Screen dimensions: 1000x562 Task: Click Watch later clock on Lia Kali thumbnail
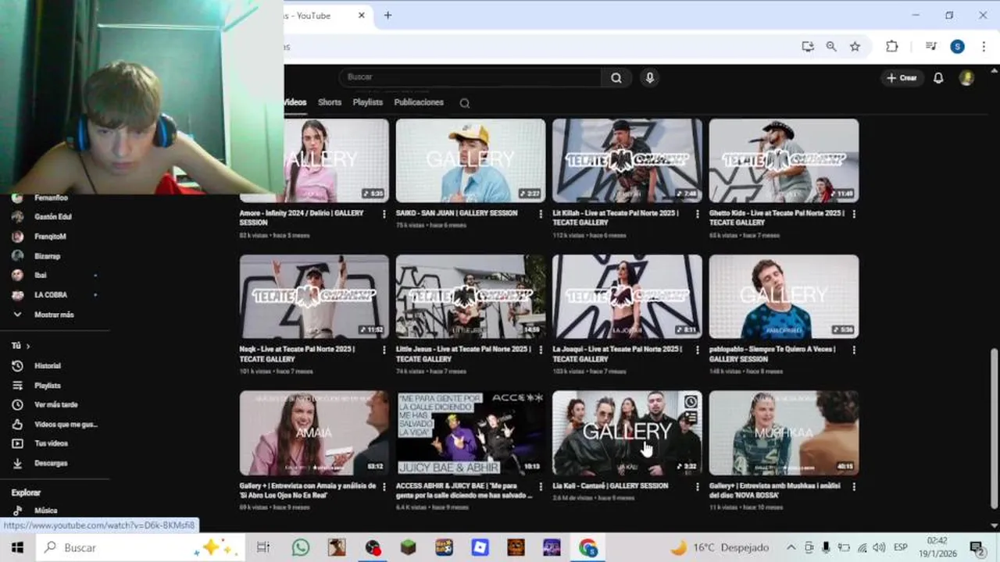(691, 402)
